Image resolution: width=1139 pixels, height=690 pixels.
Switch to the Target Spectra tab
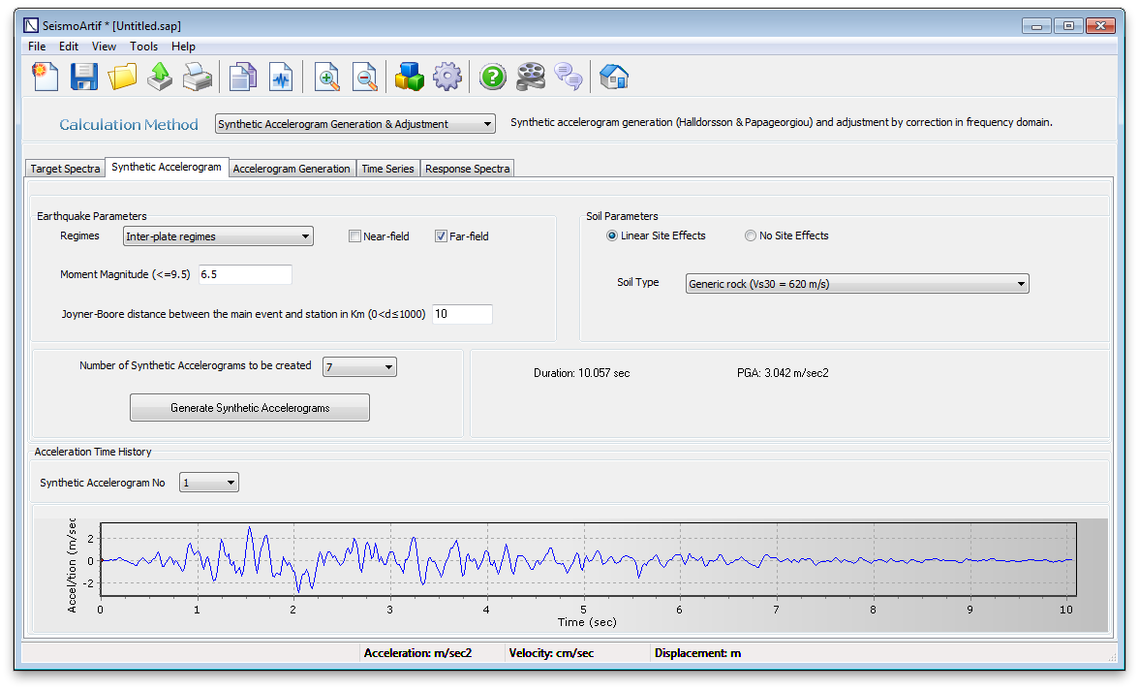66,169
